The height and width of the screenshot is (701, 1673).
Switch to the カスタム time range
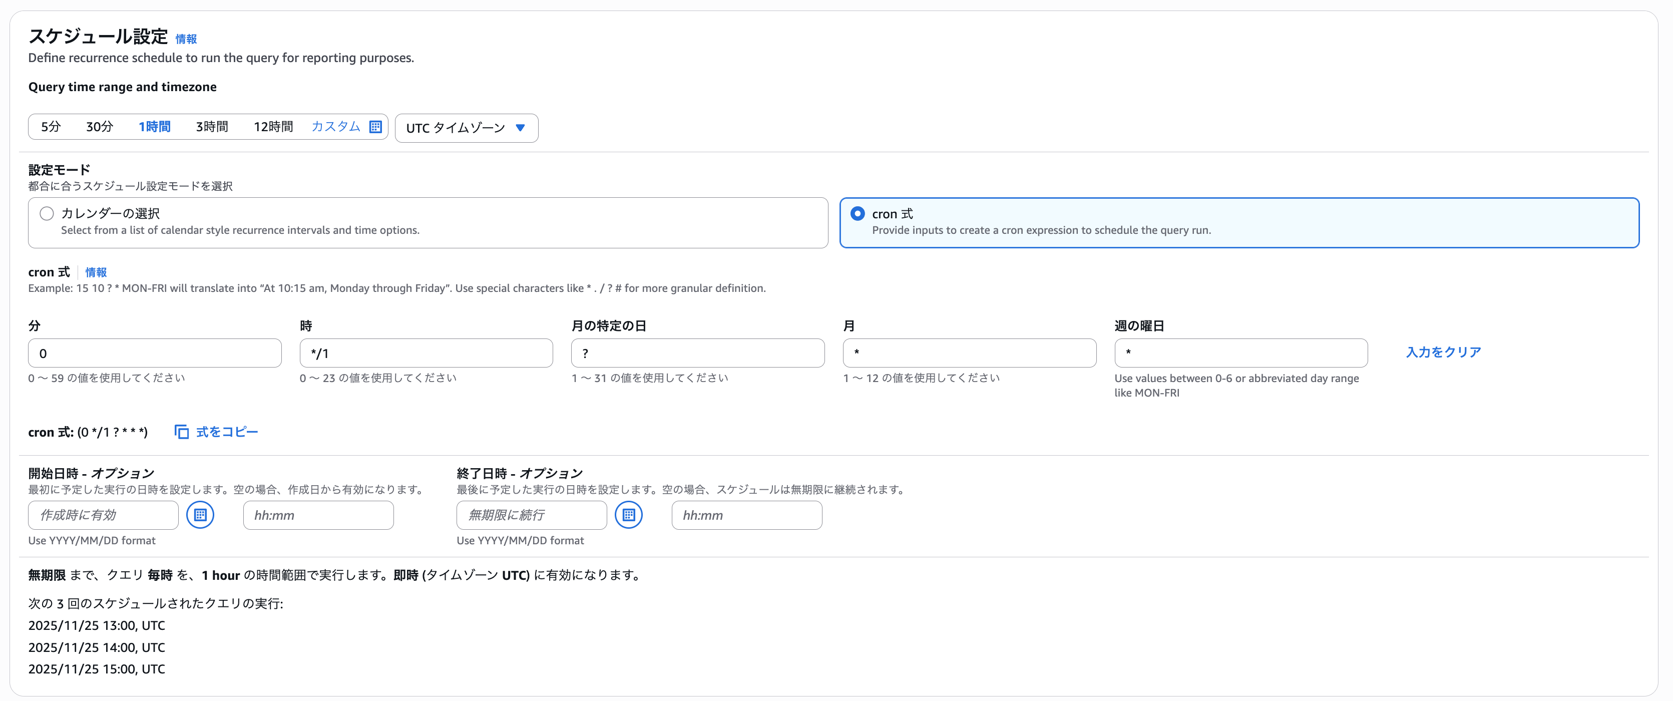[x=337, y=127]
